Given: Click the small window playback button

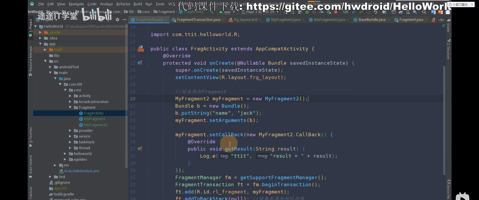Looking at the screenshot, I should pyautogui.click(x=460, y=4).
